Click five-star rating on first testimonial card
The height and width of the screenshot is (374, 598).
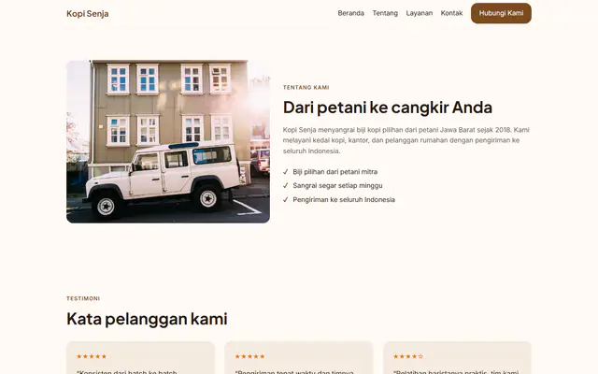coord(92,356)
